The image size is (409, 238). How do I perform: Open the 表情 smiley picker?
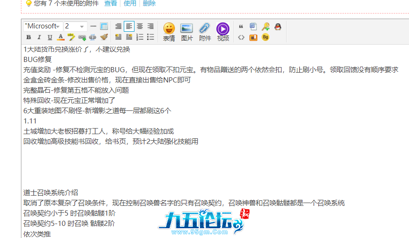point(169,32)
